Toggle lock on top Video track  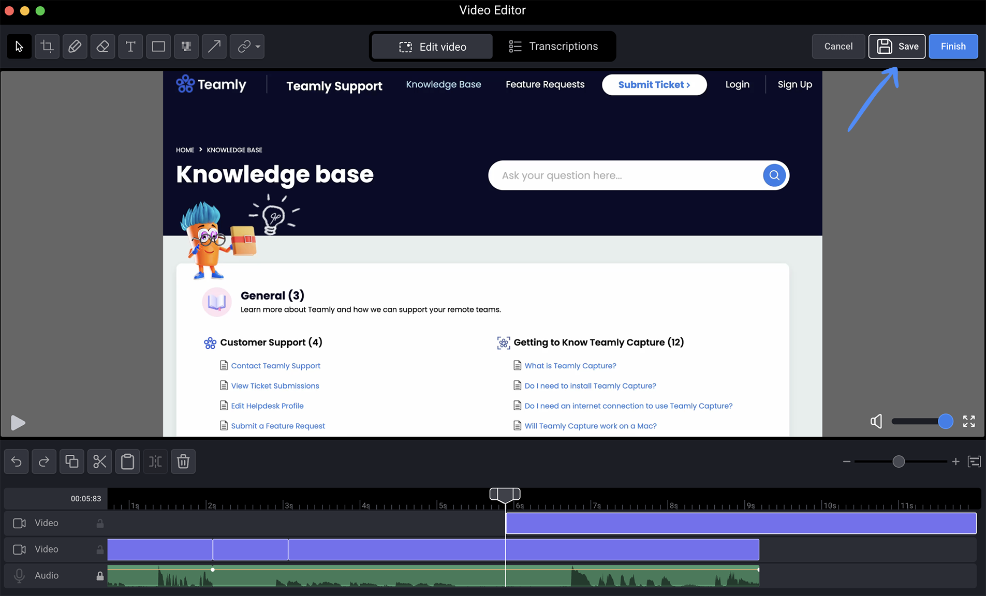click(x=100, y=524)
